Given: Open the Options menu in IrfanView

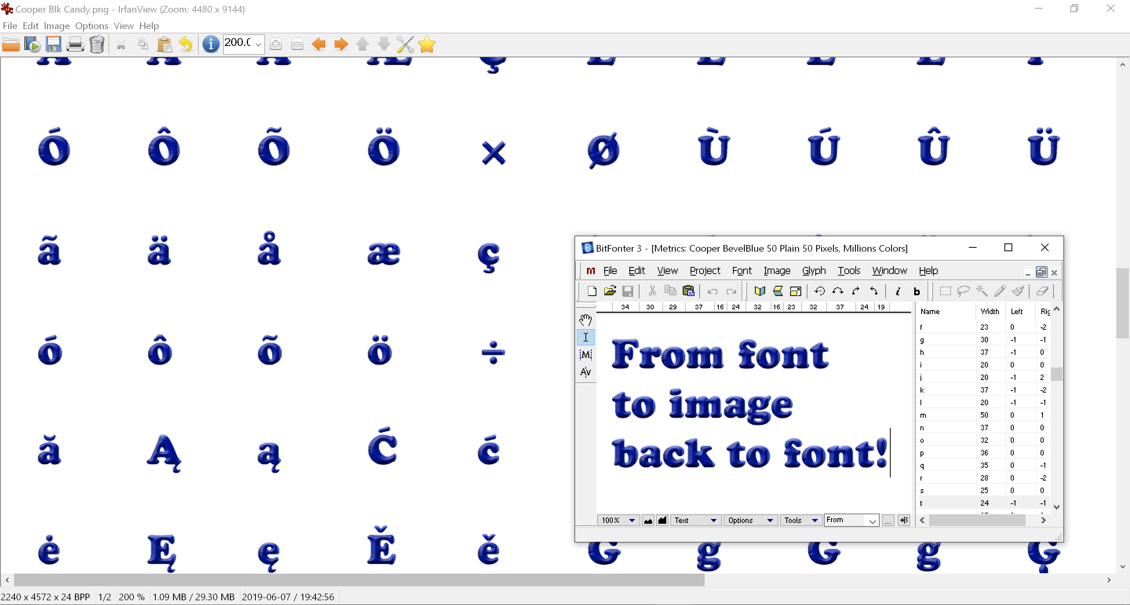Looking at the screenshot, I should tap(91, 26).
